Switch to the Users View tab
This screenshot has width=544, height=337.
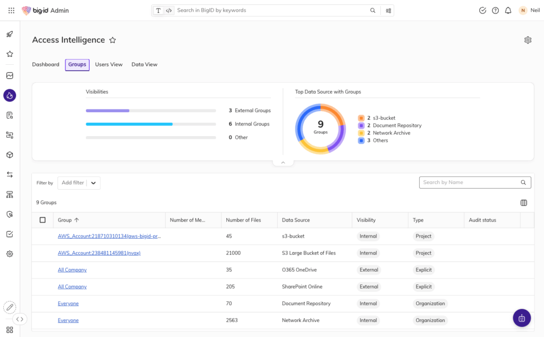coord(108,64)
